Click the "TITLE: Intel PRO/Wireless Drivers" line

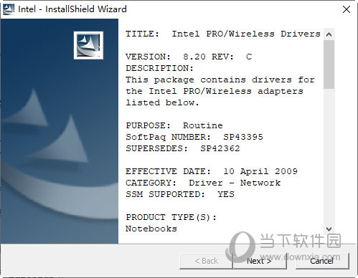point(223,34)
